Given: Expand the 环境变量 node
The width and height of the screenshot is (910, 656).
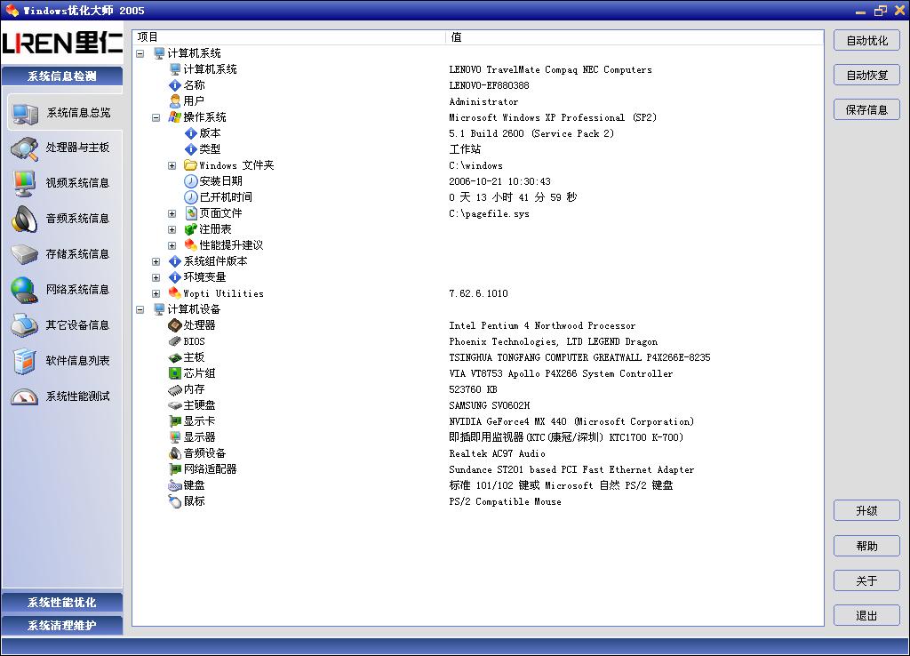Looking at the screenshot, I should coord(156,277).
